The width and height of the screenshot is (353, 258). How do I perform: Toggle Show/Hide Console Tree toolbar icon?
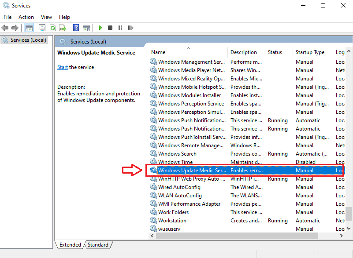coord(29,28)
